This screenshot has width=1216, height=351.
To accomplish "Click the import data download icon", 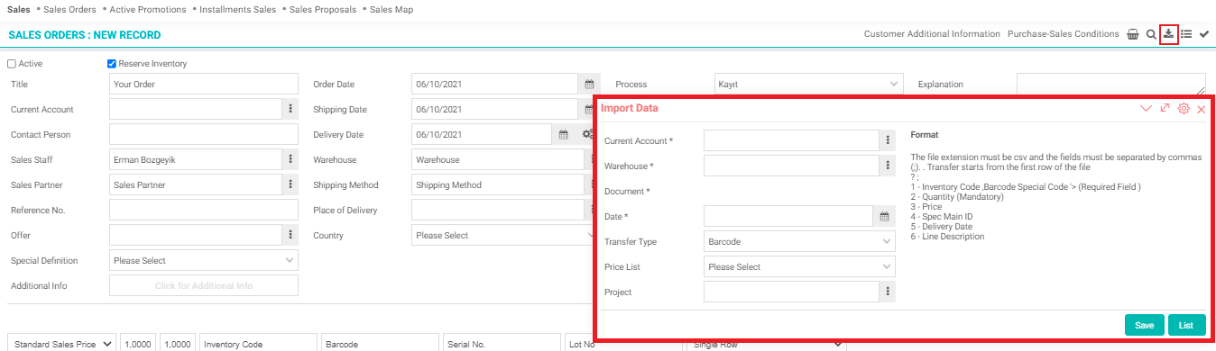I will coord(1169,34).
